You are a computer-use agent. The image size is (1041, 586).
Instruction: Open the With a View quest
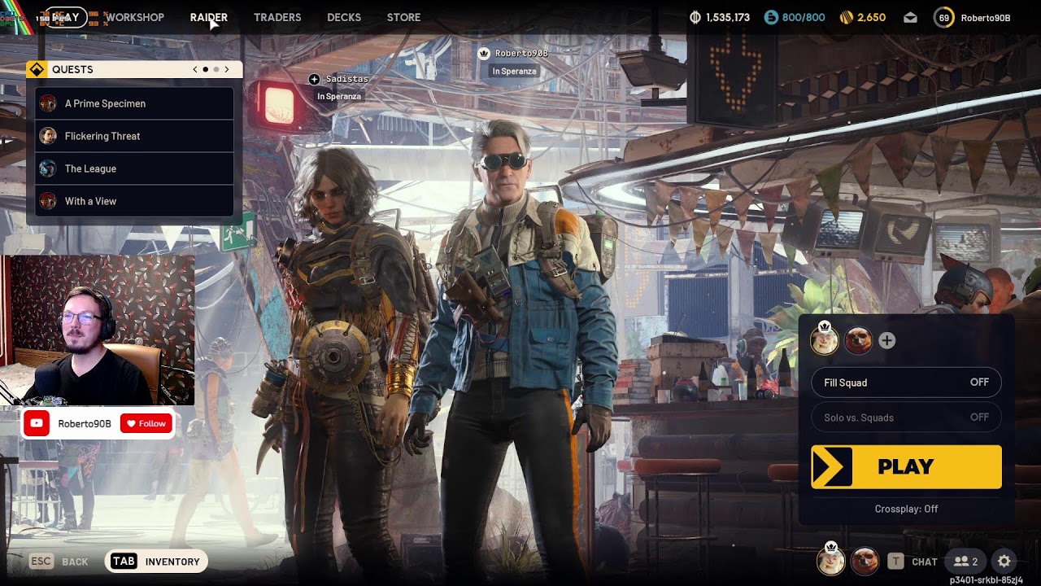135,201
